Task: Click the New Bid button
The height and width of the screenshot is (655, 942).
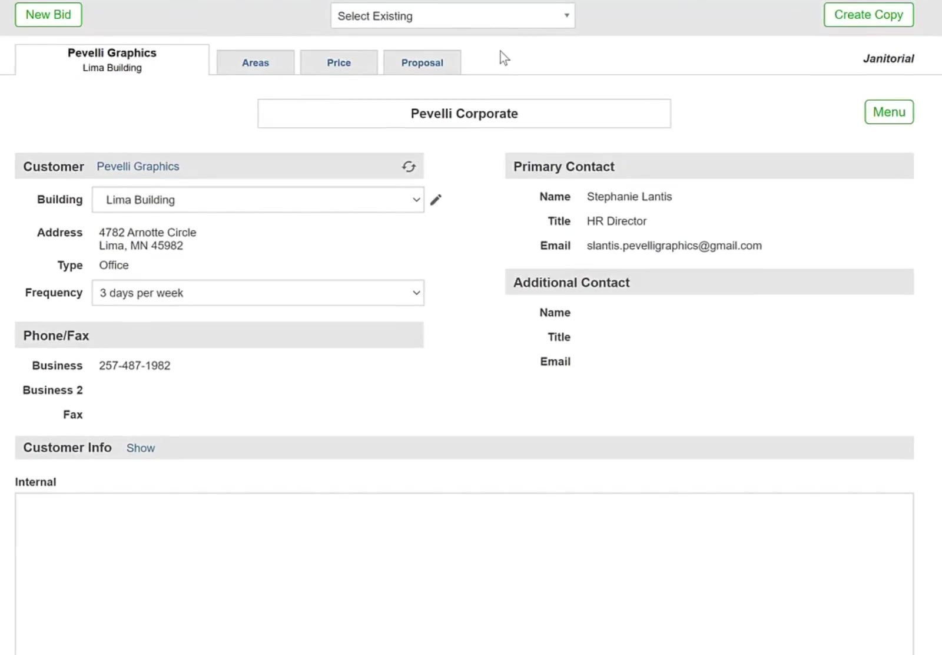Action: click(x=48, y=15)
